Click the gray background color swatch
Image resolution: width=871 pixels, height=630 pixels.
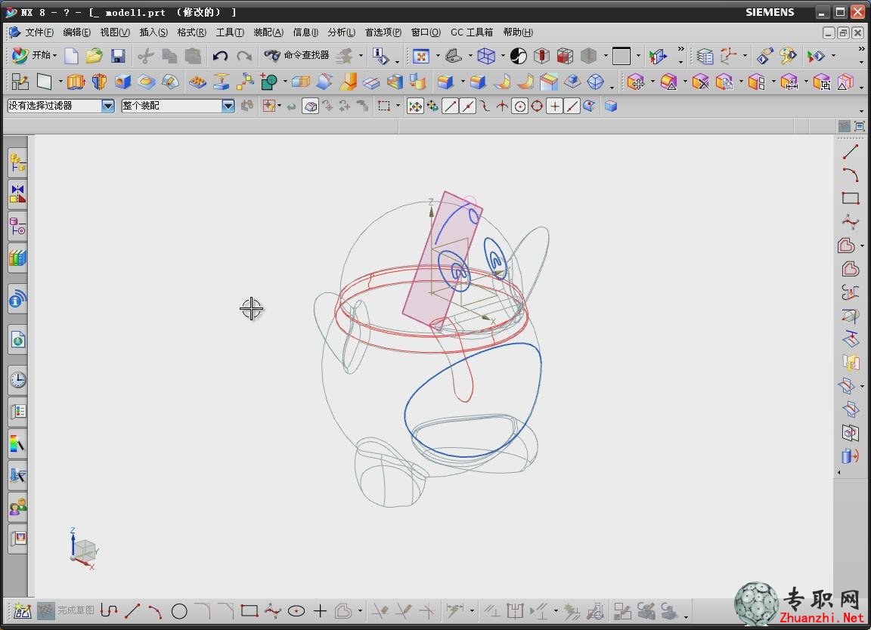621,55
